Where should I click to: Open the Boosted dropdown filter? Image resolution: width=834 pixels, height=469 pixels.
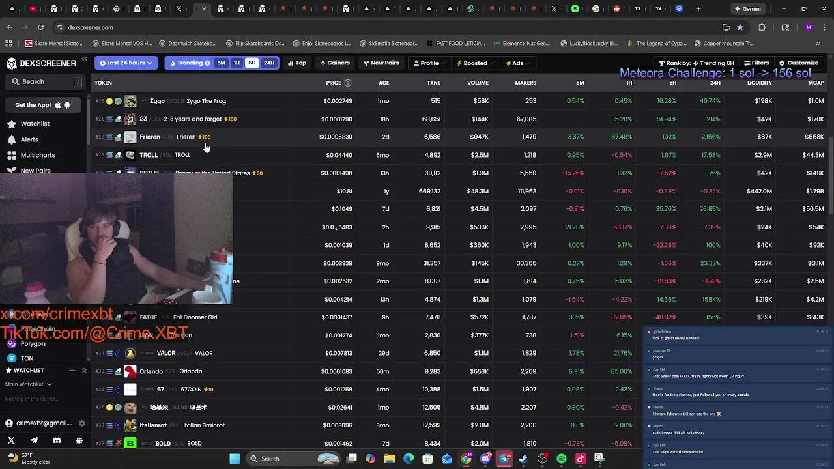pos(474,63)
